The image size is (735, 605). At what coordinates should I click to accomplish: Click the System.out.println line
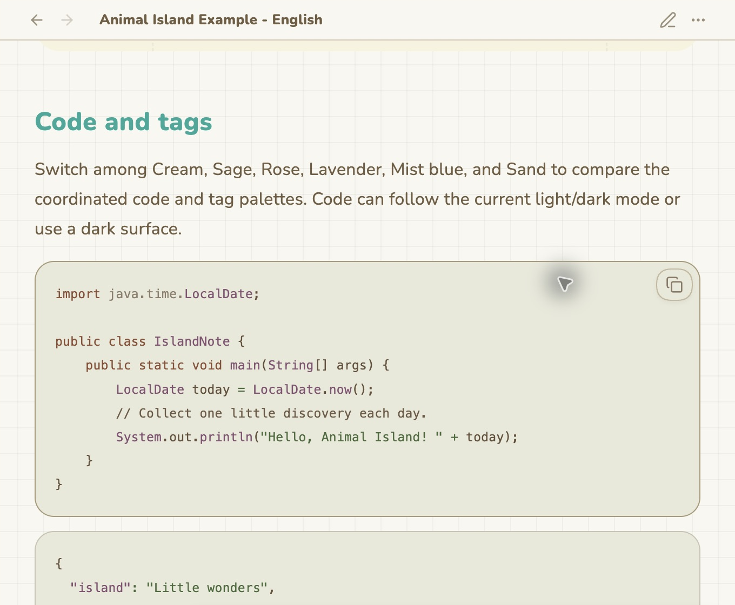click(x=317, y=437)
